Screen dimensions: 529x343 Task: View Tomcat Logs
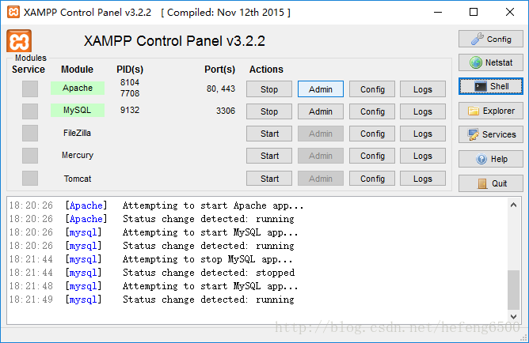click(423, 179)
